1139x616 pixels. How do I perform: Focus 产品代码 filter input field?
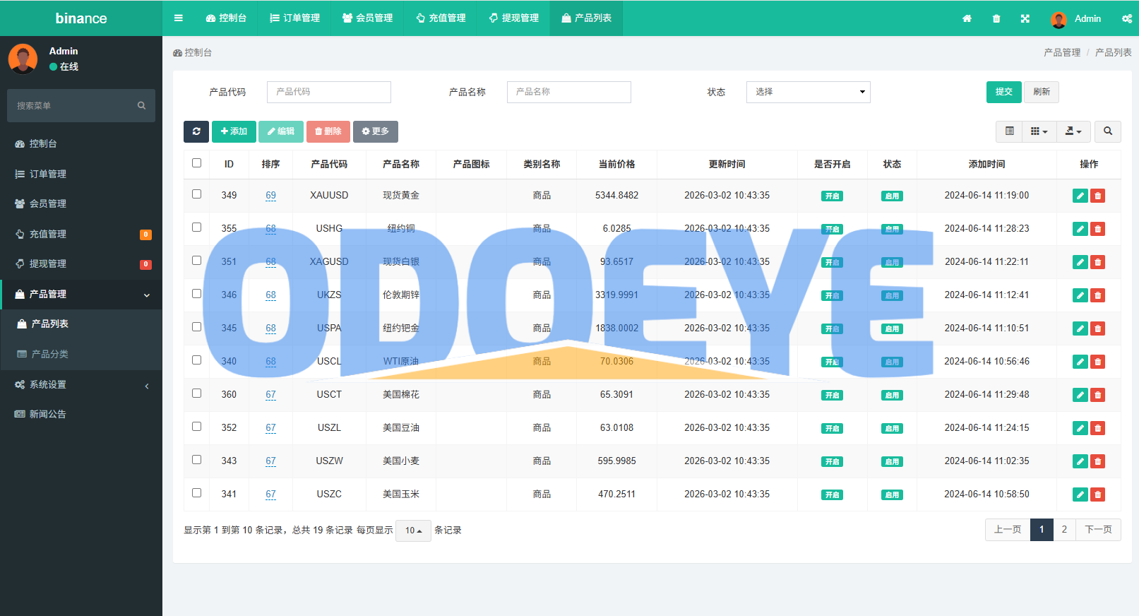pos(329,92)
